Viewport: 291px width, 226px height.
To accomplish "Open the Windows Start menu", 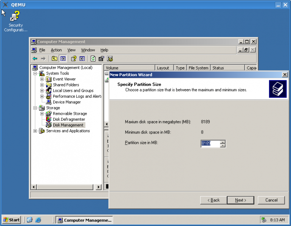I will tap(12, 220).
